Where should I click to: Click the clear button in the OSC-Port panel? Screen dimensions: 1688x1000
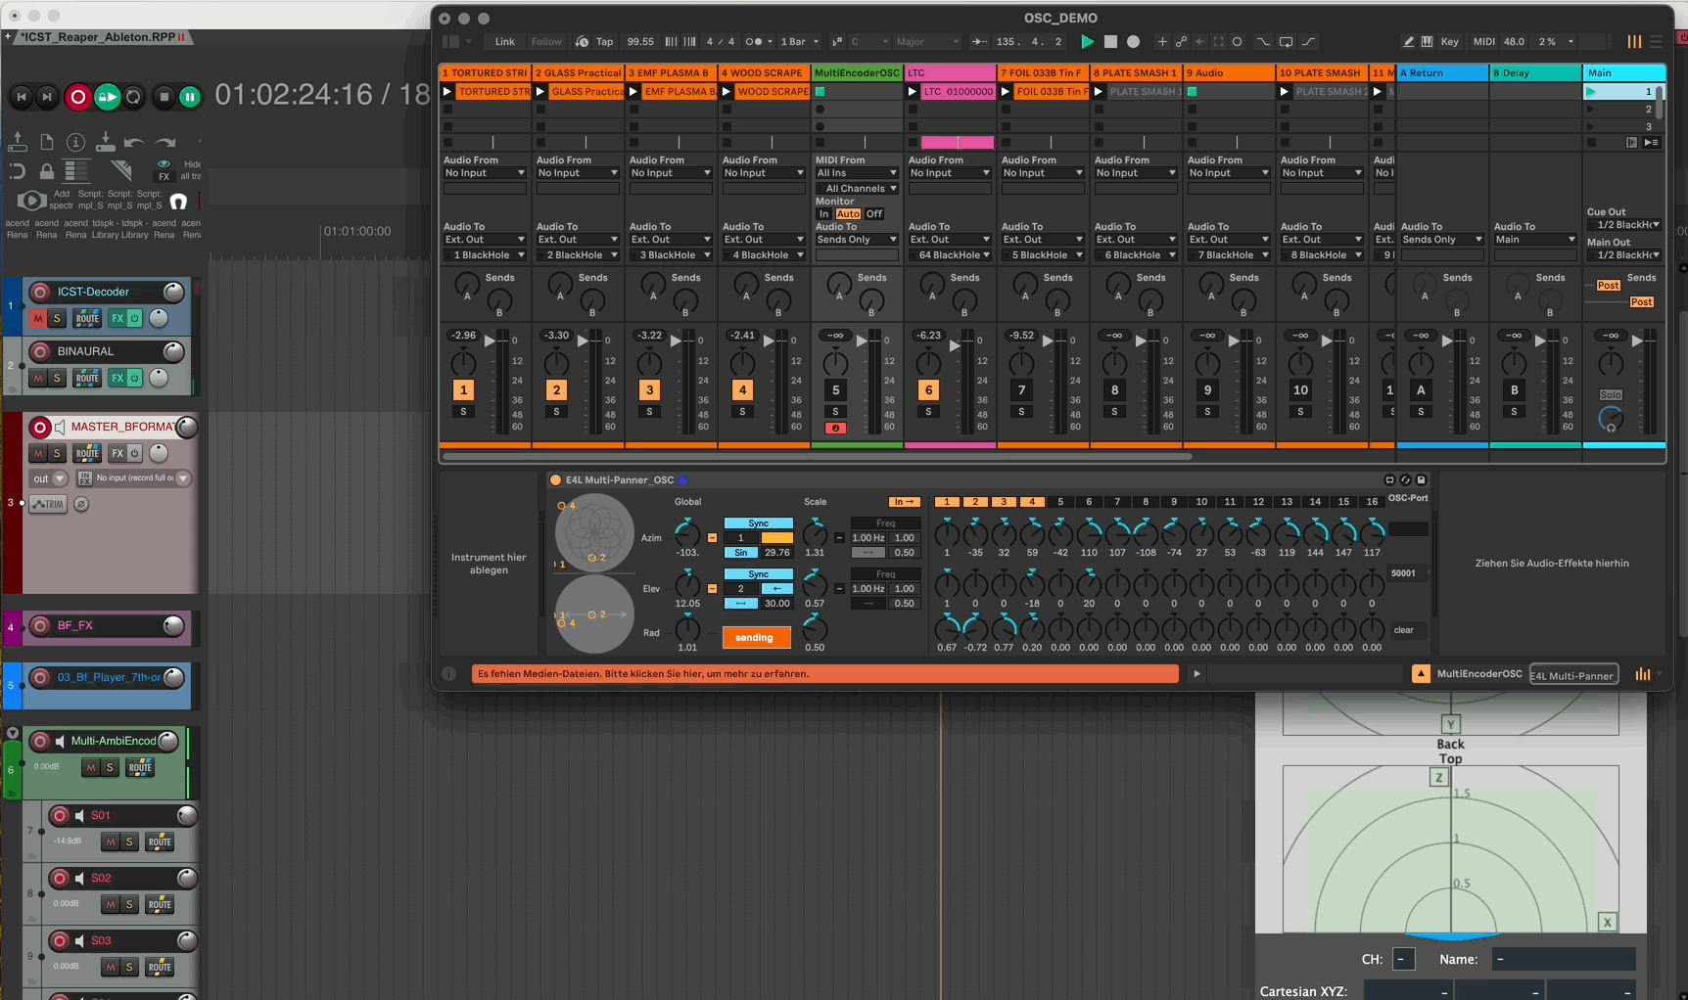tap(1404, 630)
